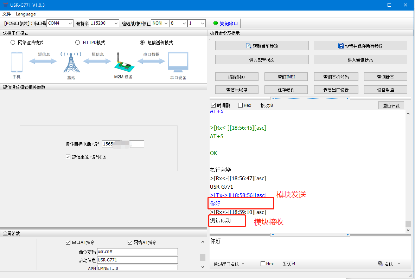The height and width of the screenshot is (279, 415).
Task: Toggle the 时间戳 checkbox
Action: 213,105
